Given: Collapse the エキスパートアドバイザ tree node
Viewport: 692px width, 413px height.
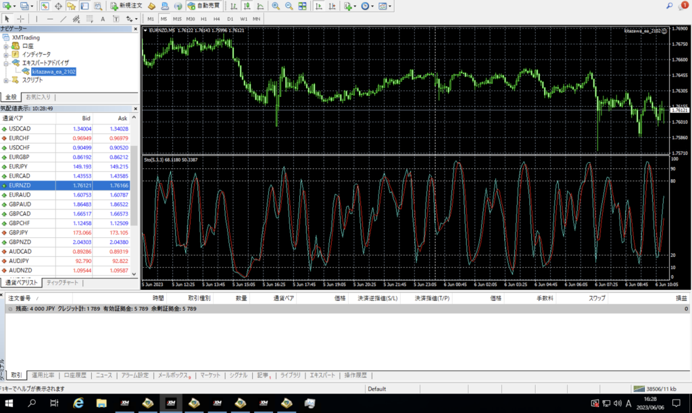Looking at the screenshot, I should click(6, 63).
